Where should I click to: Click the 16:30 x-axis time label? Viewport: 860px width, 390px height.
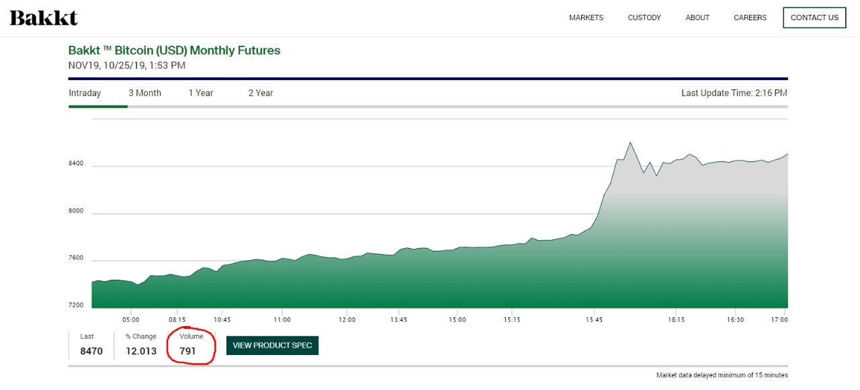pos(735,319)
